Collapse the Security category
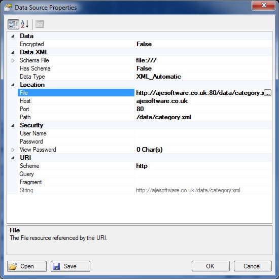279x279 pixels. coord(13,125)
